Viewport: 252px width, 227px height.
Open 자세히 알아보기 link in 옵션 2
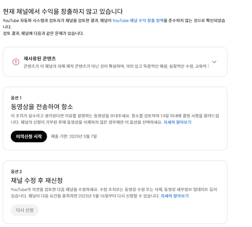point(175,196)
